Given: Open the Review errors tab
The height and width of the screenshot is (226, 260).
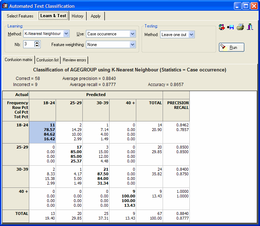Looking at the screenshot, I should (75, 60).
